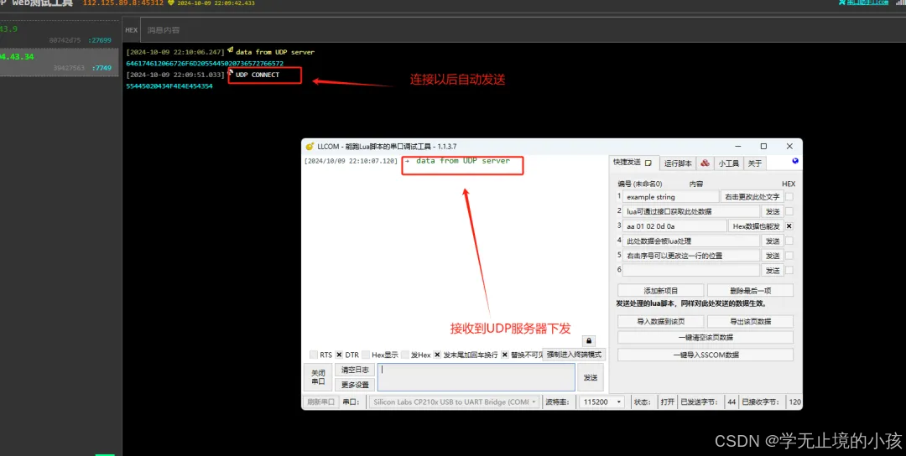Select the client entry with port :27699

click(60, 34)
